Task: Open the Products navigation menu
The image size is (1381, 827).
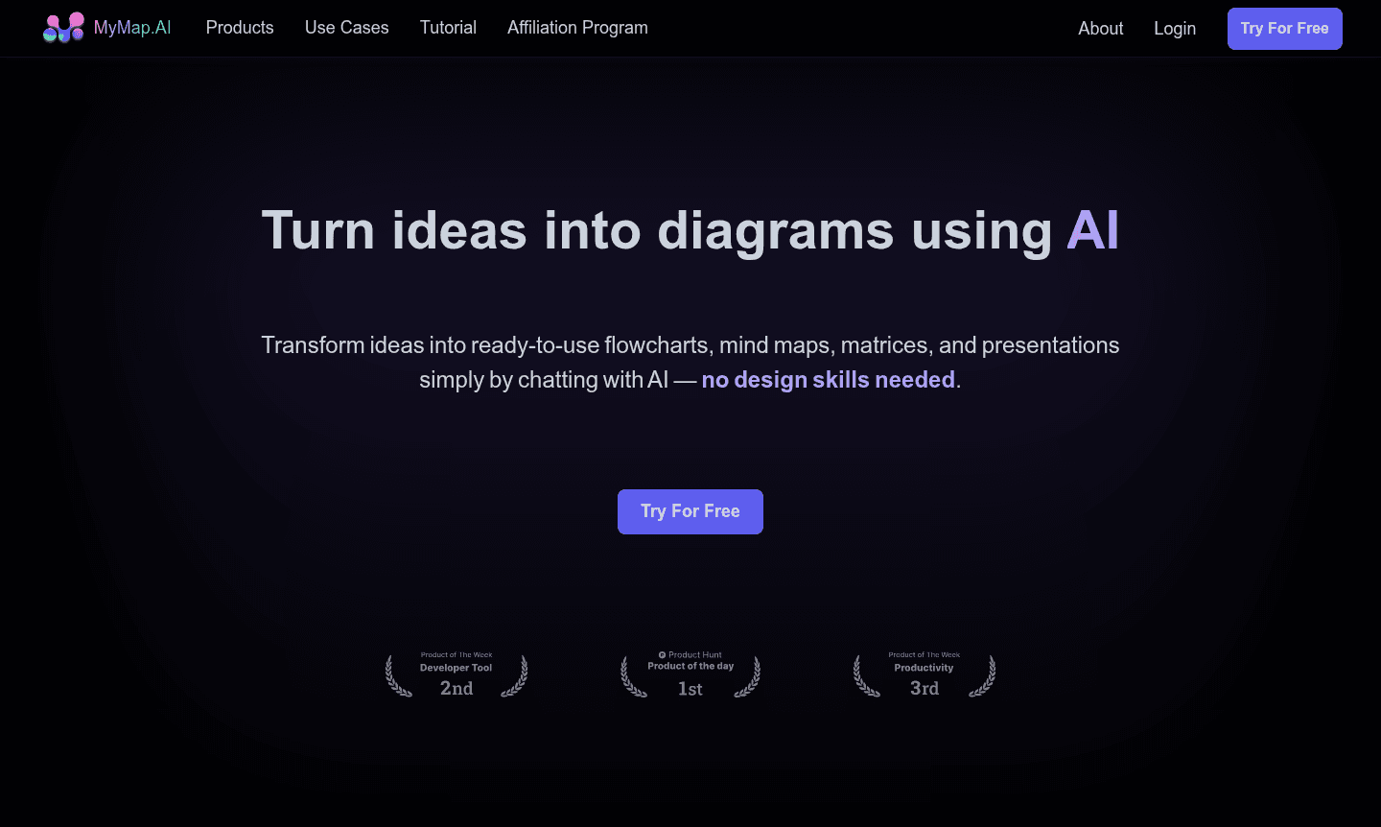Action: tap(240, 28)
